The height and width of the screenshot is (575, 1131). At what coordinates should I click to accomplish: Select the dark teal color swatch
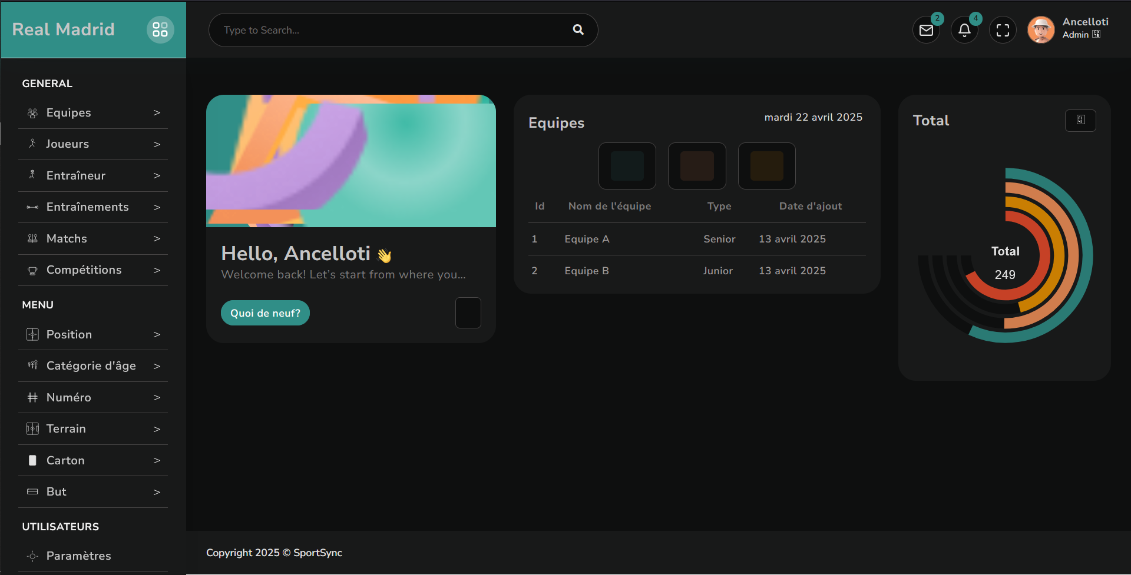pyautogui.click(x=627, y=166)
